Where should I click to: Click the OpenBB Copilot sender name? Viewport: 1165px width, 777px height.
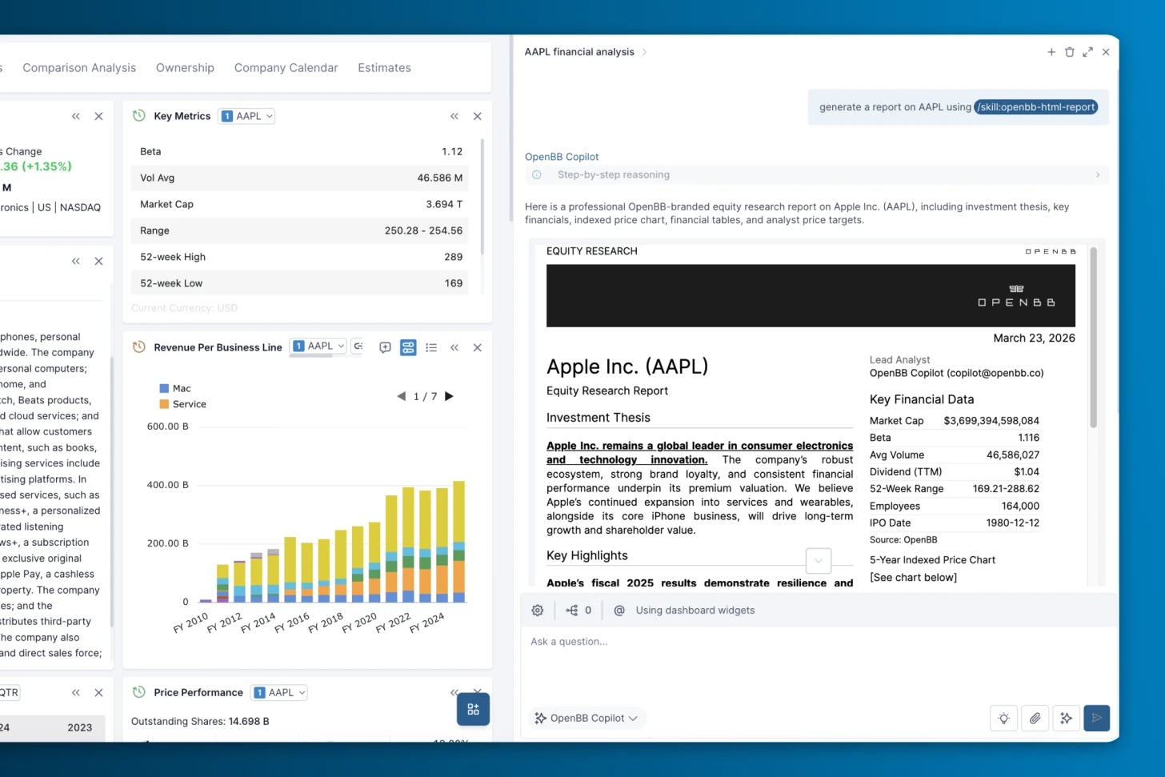click(562, 157)
